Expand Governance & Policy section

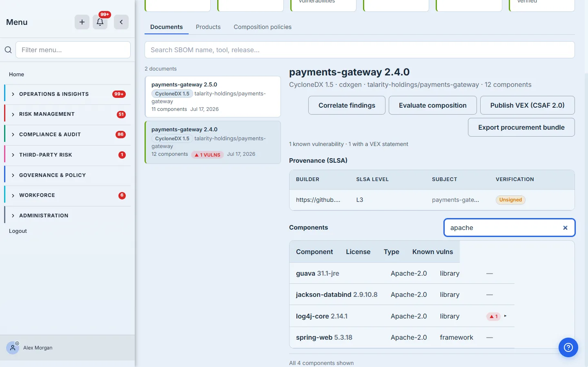67,175
